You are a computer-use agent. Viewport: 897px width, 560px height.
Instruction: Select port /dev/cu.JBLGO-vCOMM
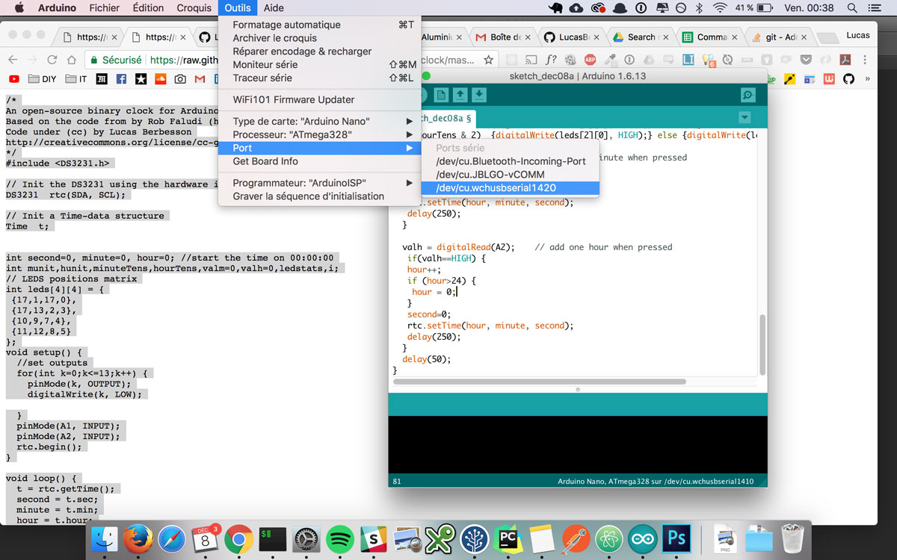click(x=511, y=175)
